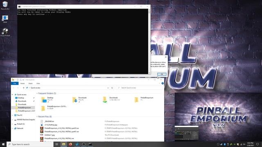Switch to the Share ribbon tab

[30, 83]
